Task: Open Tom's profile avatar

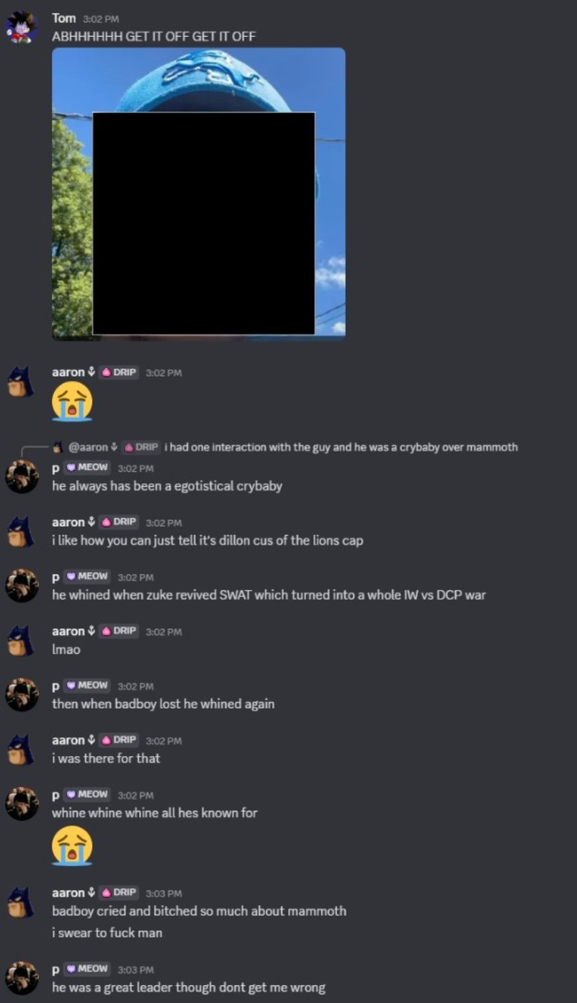Action: pos(21,27)
